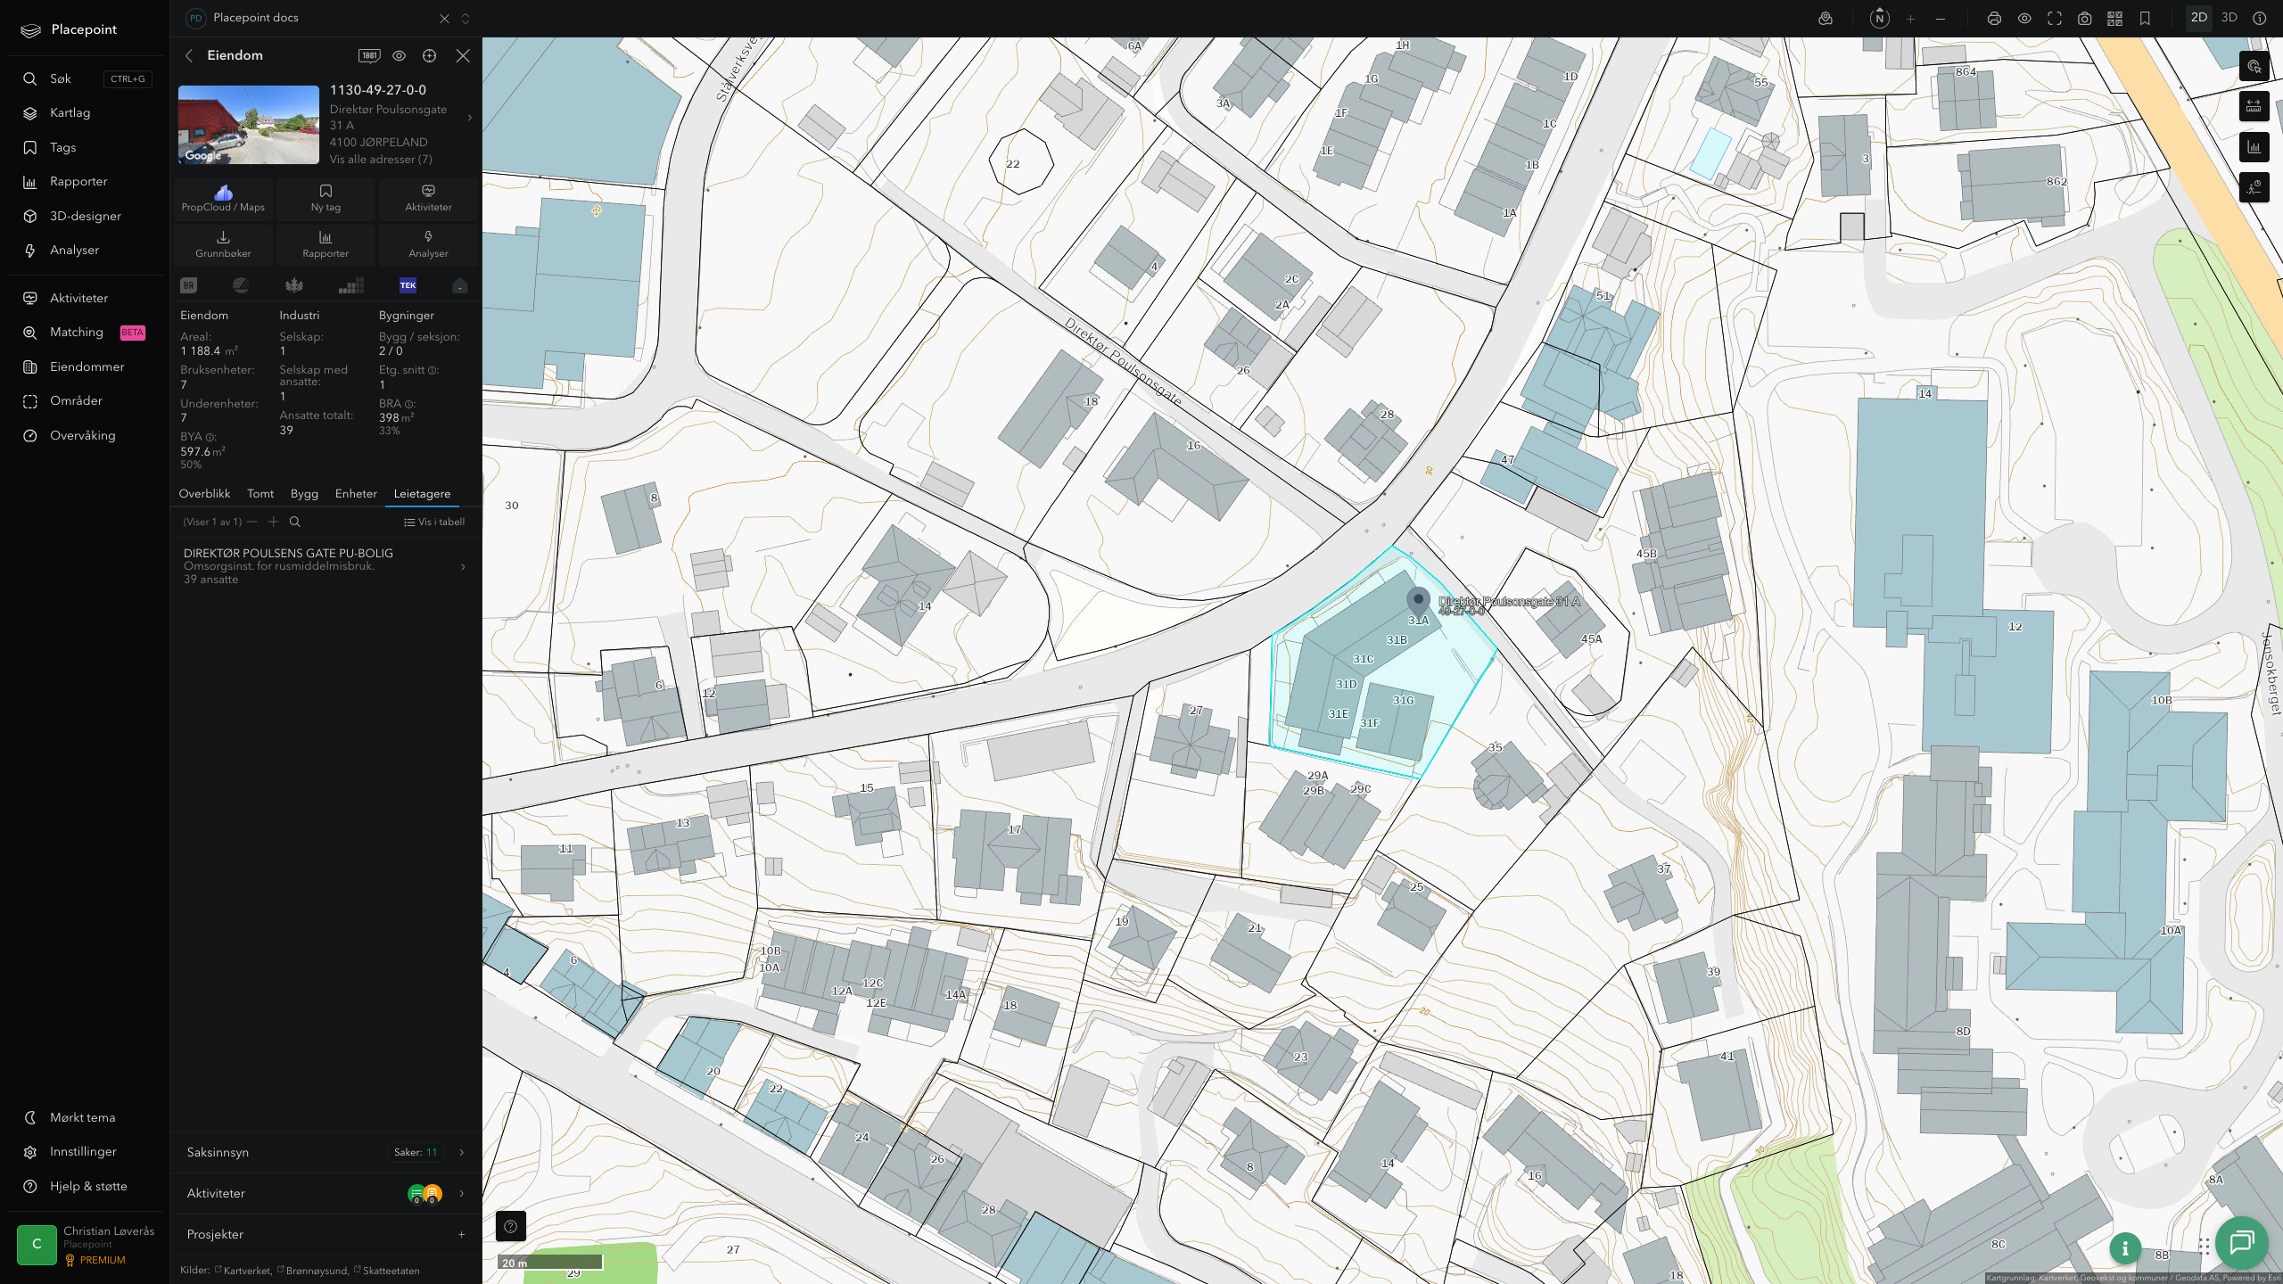The width and height of the screenshot is (2283, 1284).
Task: Open the chat support bubble
Action: click(x=2242, y=1242)
